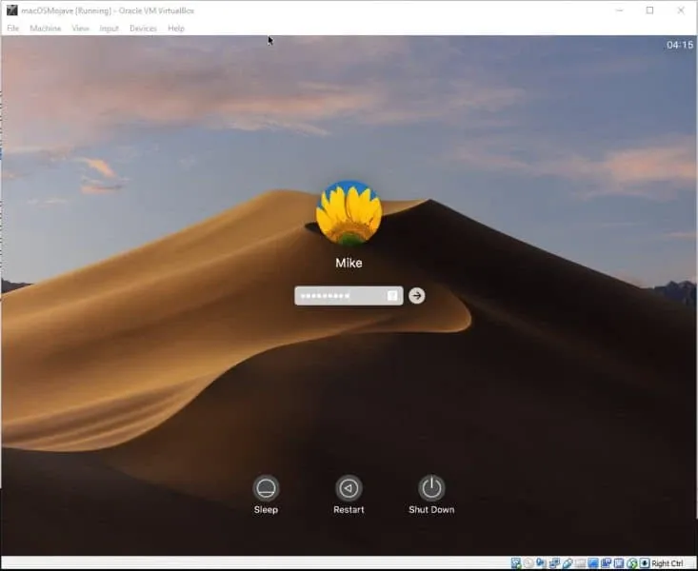Open the Machine menu

click(x=46, y=28)
